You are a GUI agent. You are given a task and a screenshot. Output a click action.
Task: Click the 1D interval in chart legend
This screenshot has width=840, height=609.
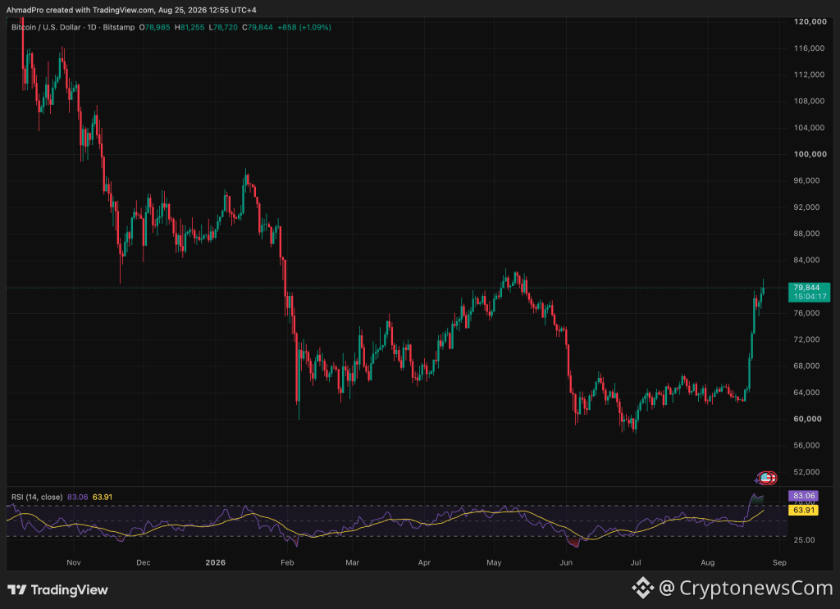click(x=92, y=27)
